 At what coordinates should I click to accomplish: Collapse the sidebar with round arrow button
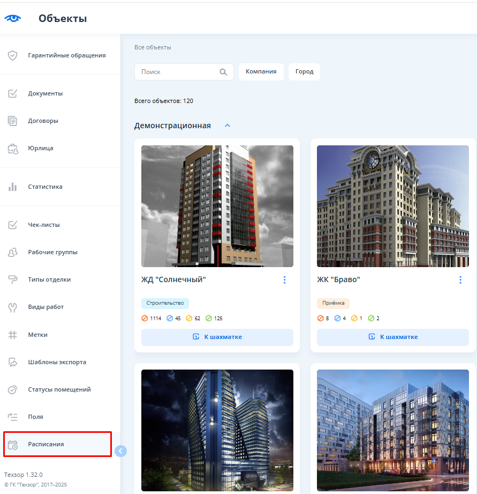(x=121, y=451)
